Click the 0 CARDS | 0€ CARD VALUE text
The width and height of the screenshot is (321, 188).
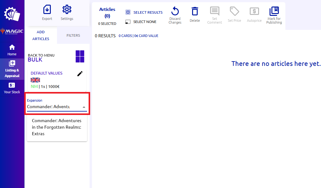click(139, 36)
